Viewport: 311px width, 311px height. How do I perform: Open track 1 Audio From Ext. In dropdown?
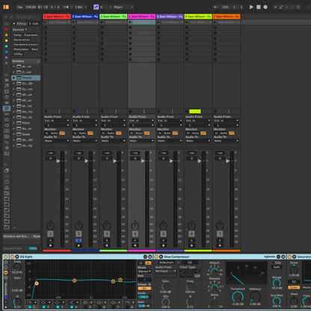click(x=57, y=120)
